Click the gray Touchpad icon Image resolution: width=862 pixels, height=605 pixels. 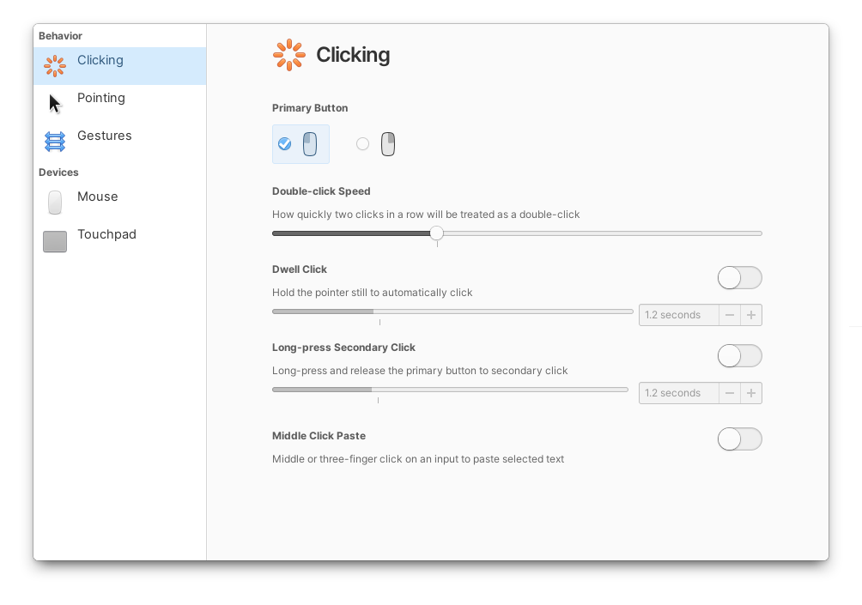tap(55, 241)
